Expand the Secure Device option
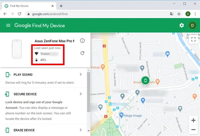Viewport: 200px width, 136px height. pyautogui.click(x=81, y=94)
